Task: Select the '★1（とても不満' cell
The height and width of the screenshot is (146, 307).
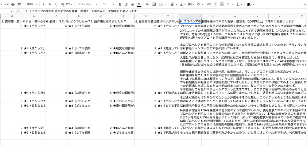Action: 168,106
